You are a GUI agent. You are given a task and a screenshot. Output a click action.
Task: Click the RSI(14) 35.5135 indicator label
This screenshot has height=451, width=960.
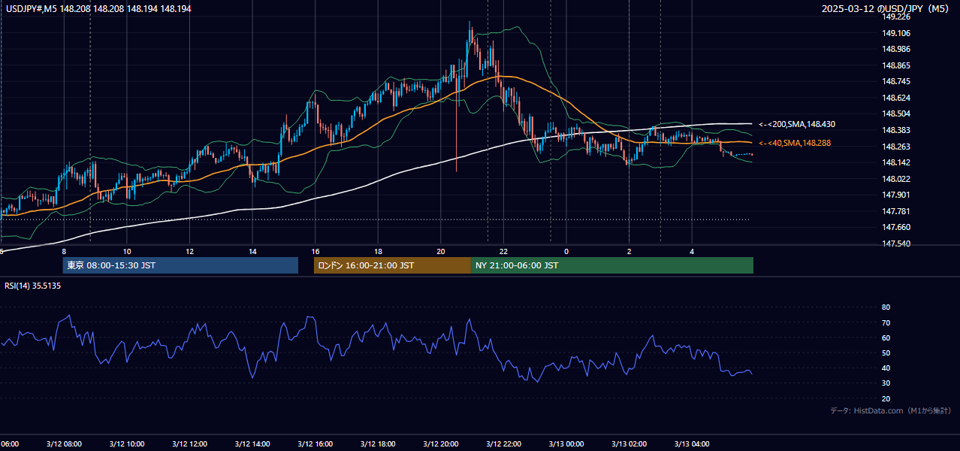click(x=32, y=286)
